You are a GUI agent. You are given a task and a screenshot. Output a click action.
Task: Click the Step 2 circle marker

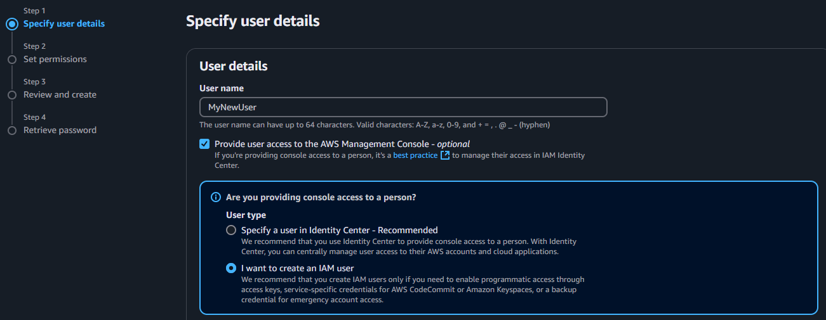[11, 60]
